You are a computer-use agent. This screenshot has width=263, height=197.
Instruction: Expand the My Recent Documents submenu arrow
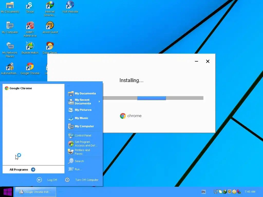(99, 102)
